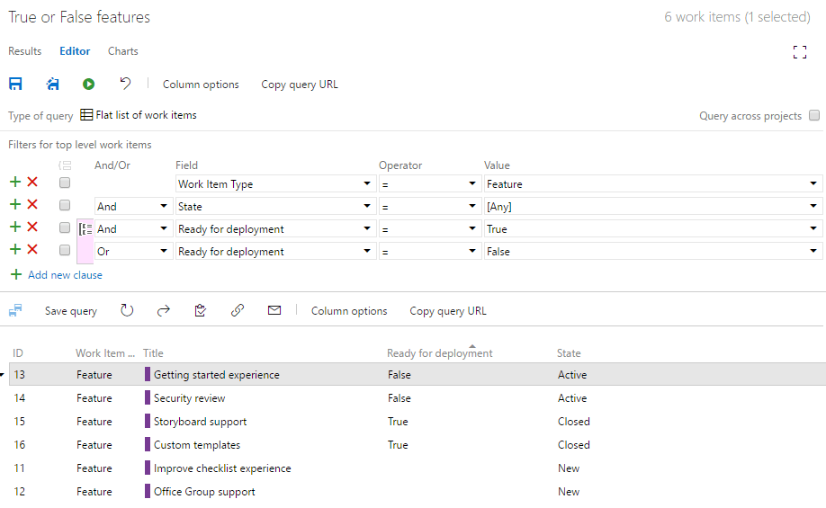This screenshot has width=826, height=508.
Task: Sort by the Ready for deployment column header
Action: (439, 353)
